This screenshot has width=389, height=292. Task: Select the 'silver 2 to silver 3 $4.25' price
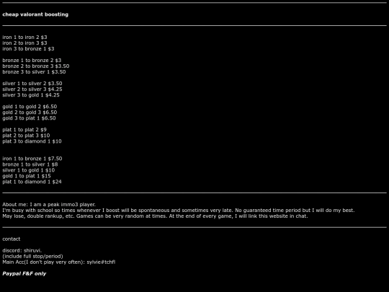(x=32, y=89)
